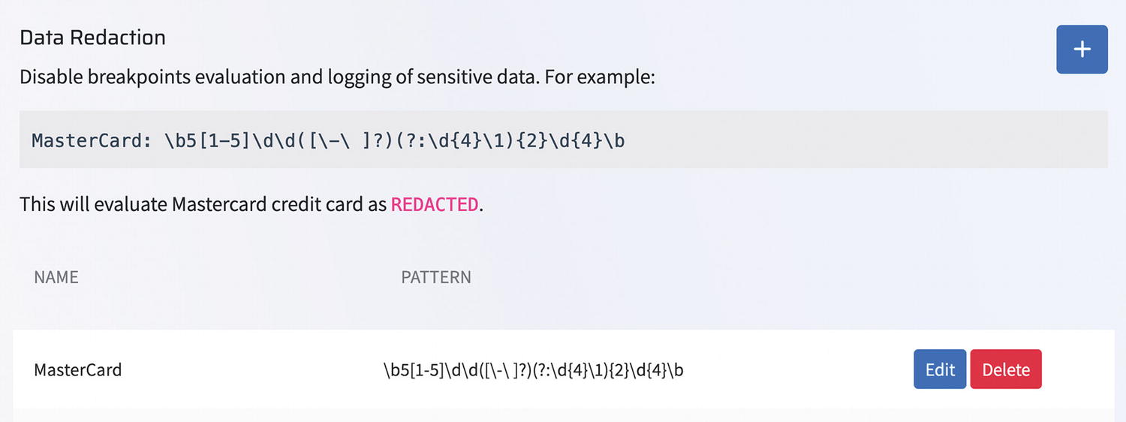1126x422 pixels.
Task: Click the word "logging" in the description
Action: tap(351, 77)
